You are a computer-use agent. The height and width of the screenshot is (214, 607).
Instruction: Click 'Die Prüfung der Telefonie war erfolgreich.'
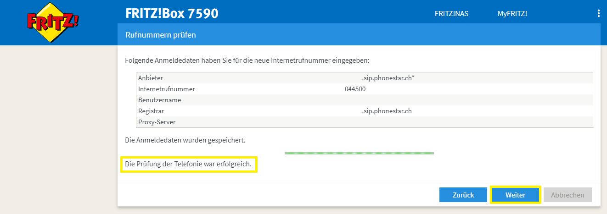(189, 164)
